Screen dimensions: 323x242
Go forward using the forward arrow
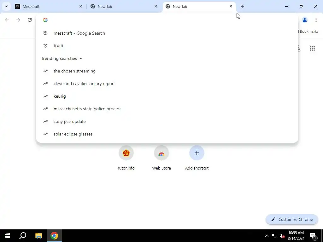[18, 20]
